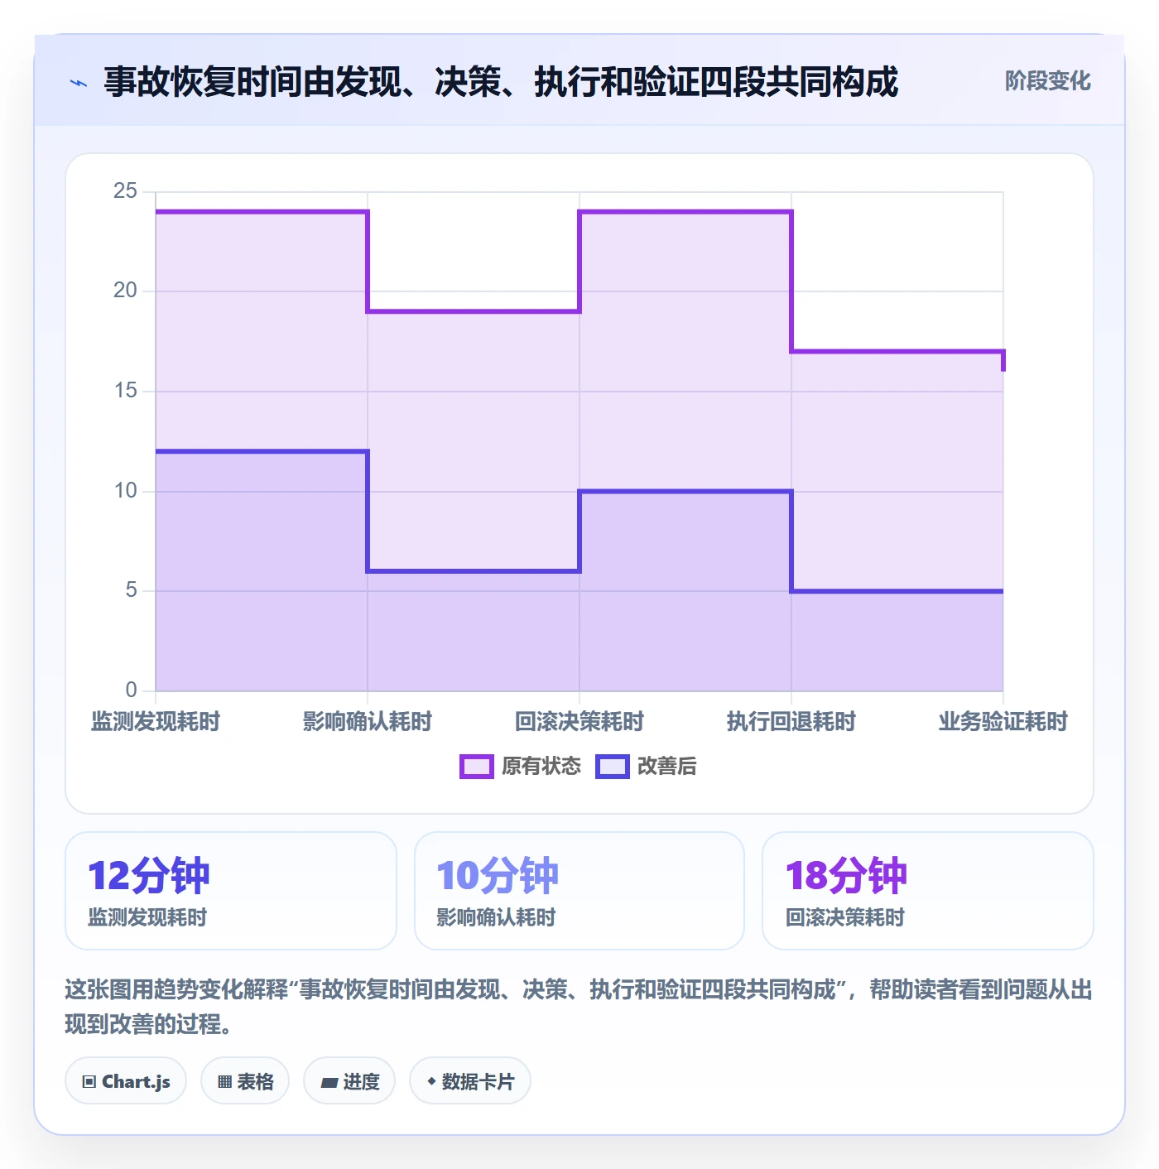Click the 25 tick on the y-axis
This screenshot has height=1169, width=1159.
(x=126, y=191)
